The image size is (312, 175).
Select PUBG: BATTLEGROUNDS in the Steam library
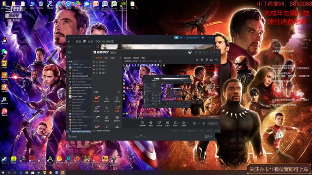coord(80,131)
